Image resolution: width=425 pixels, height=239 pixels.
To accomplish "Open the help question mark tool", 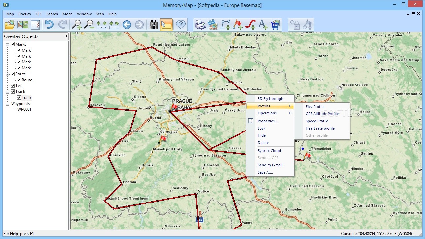I will (x=181, y=25).
